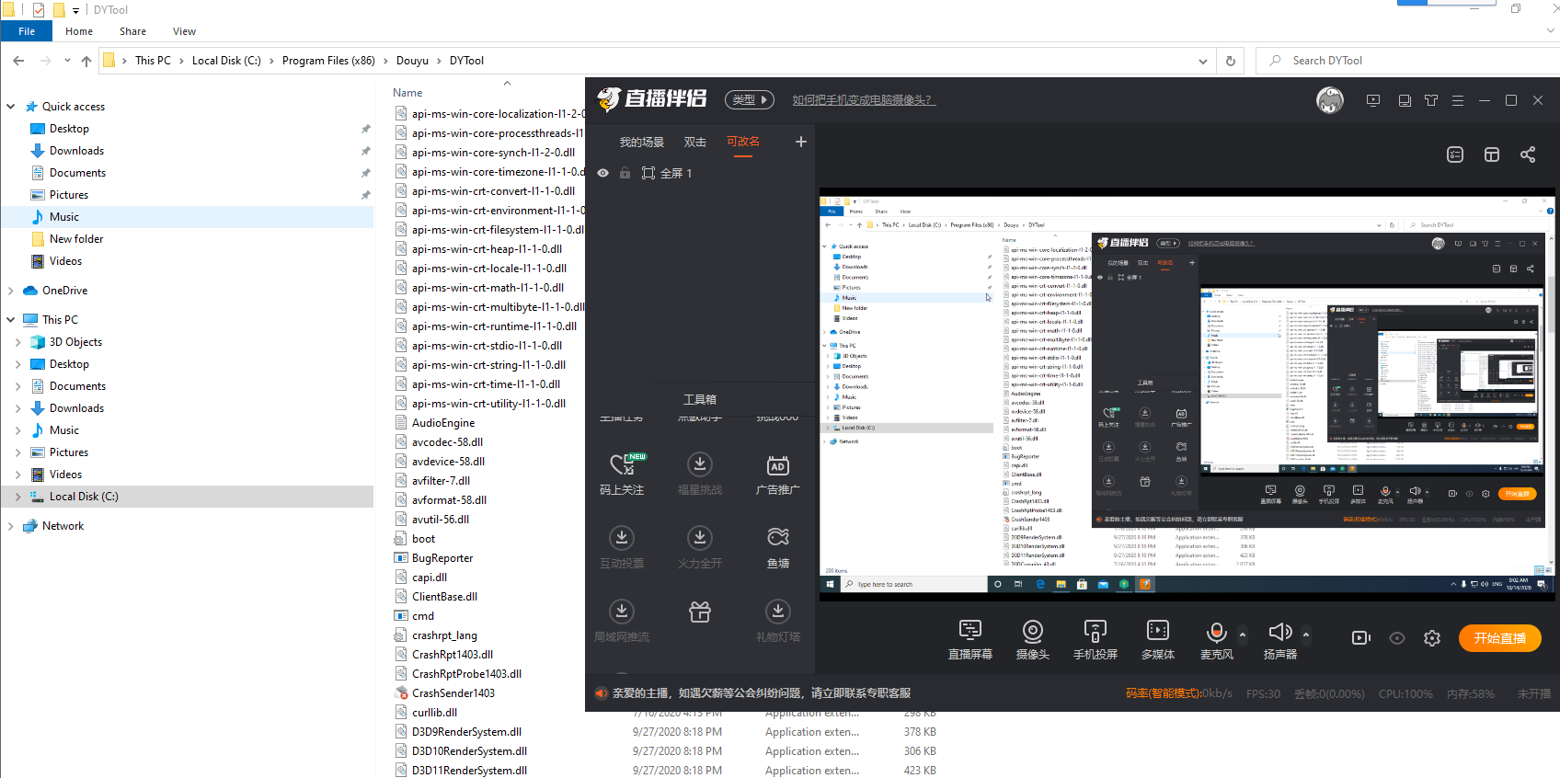
Task: Open the Home ribbon tab
Action: click(79, 31)
